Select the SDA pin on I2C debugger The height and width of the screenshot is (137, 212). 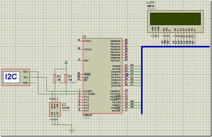26,72
